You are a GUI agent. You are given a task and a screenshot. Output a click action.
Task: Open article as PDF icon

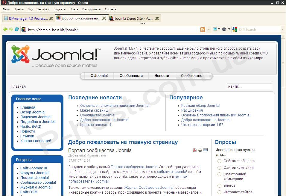click(x=194, y=150)
